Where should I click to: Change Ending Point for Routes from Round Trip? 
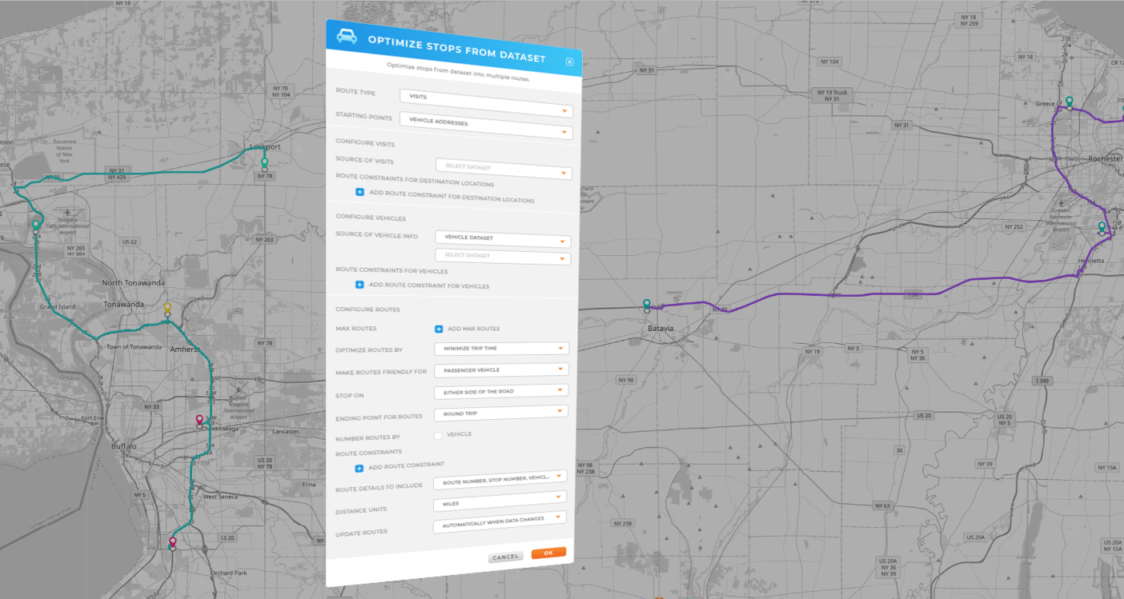coord(500,413)
